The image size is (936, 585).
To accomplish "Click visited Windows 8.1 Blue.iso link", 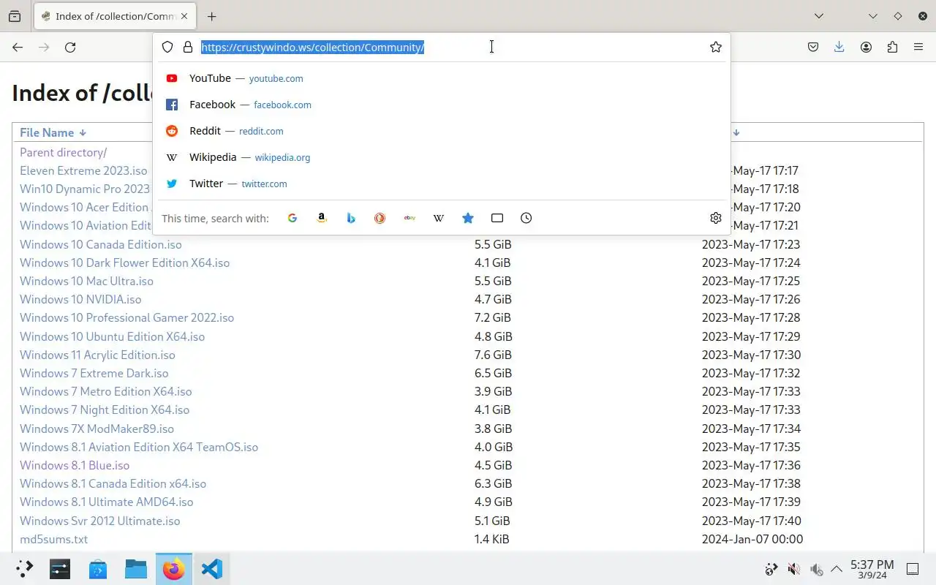I will click(x=75, y=465).
